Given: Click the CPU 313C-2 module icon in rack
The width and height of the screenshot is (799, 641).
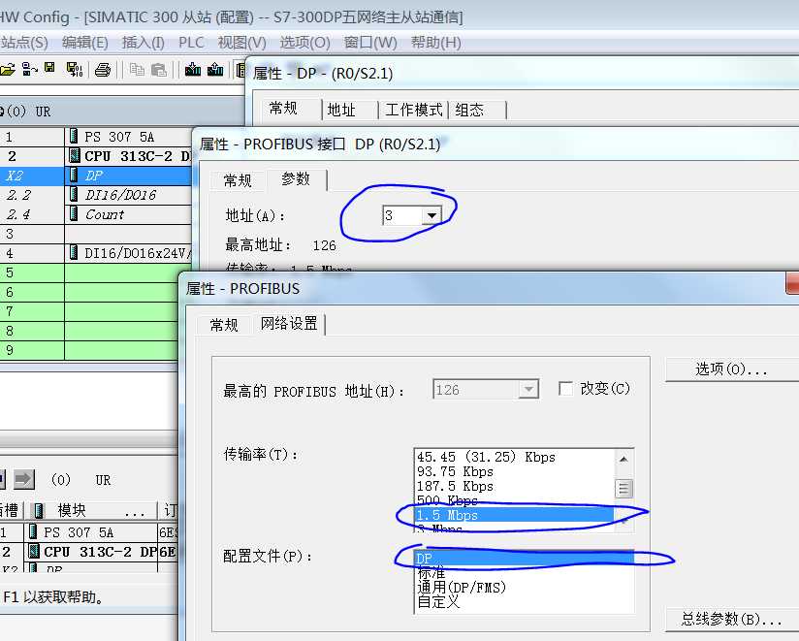Looking at the screenshot, I should pyautogui.click(x=75, y=155).
